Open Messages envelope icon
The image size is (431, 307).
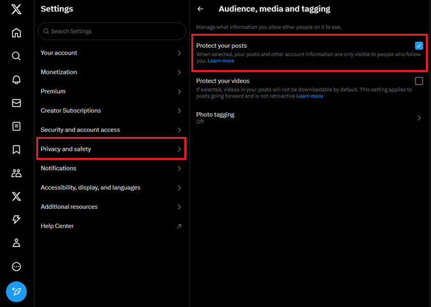(x=17, y=103)
